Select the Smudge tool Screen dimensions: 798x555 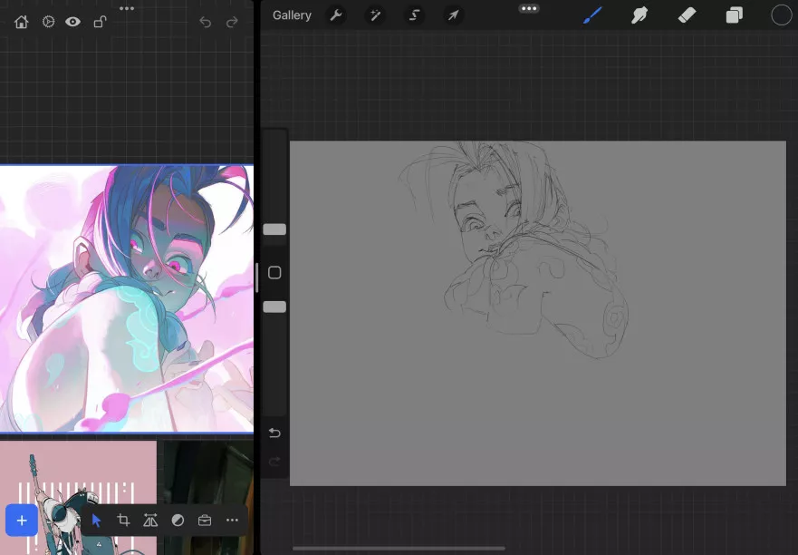point(639,15)
